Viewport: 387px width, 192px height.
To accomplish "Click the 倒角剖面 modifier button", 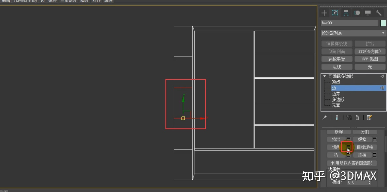I will point(337,51).
